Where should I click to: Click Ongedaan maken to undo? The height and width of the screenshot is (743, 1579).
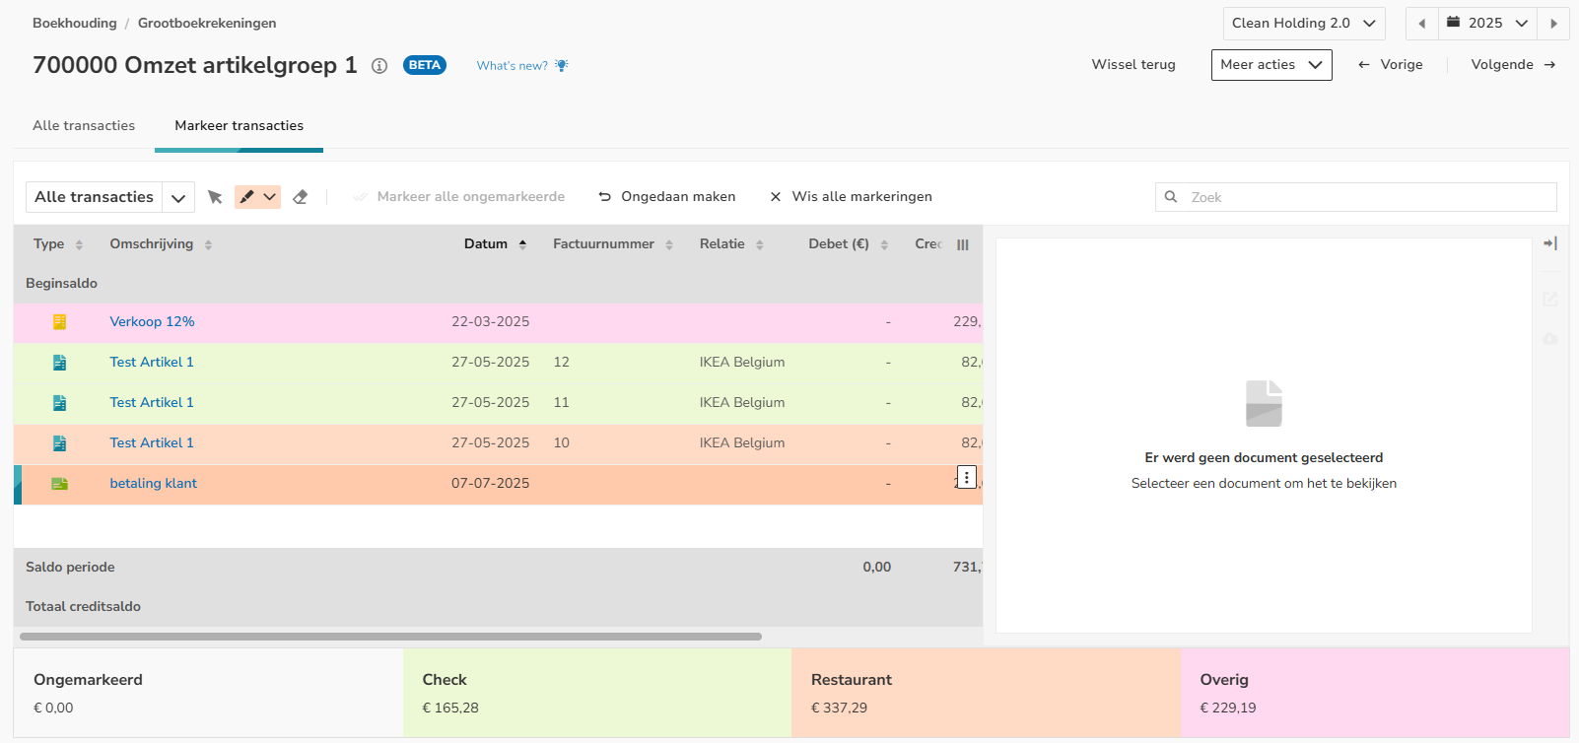pyautogui.click(x=667, y=197)
